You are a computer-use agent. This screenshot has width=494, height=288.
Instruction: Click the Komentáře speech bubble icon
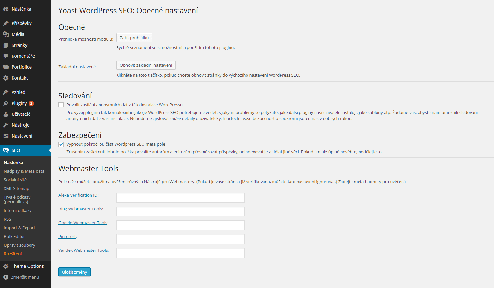click(x=6, y=56)
